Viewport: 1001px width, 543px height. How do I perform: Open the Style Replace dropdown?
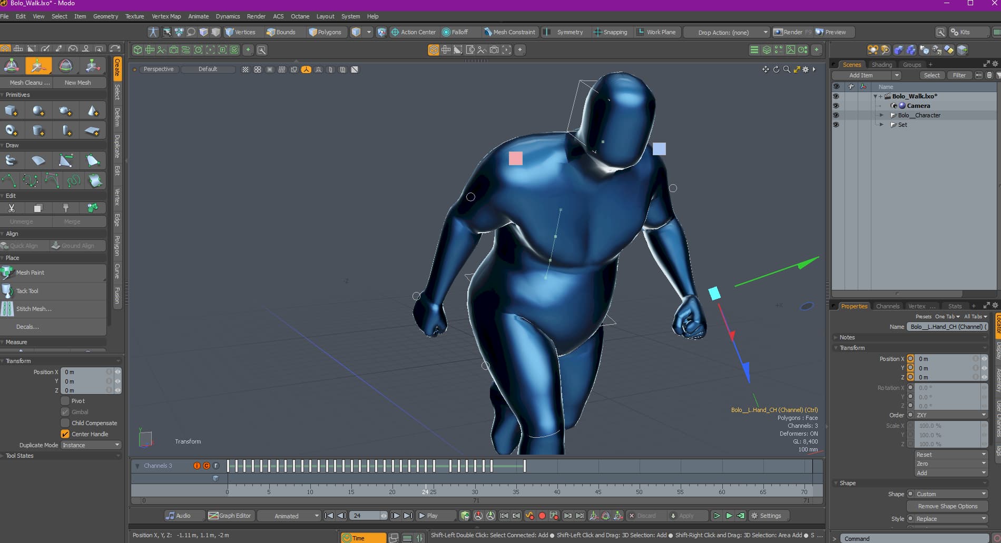coord(950,519)
